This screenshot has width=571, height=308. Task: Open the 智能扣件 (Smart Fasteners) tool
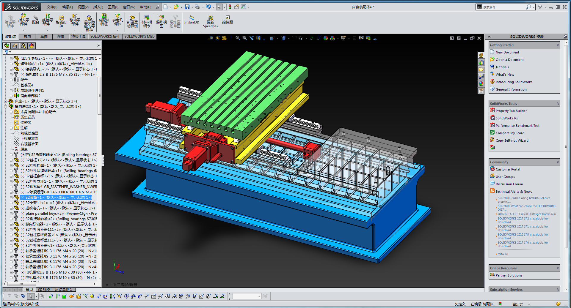point(61,21)
